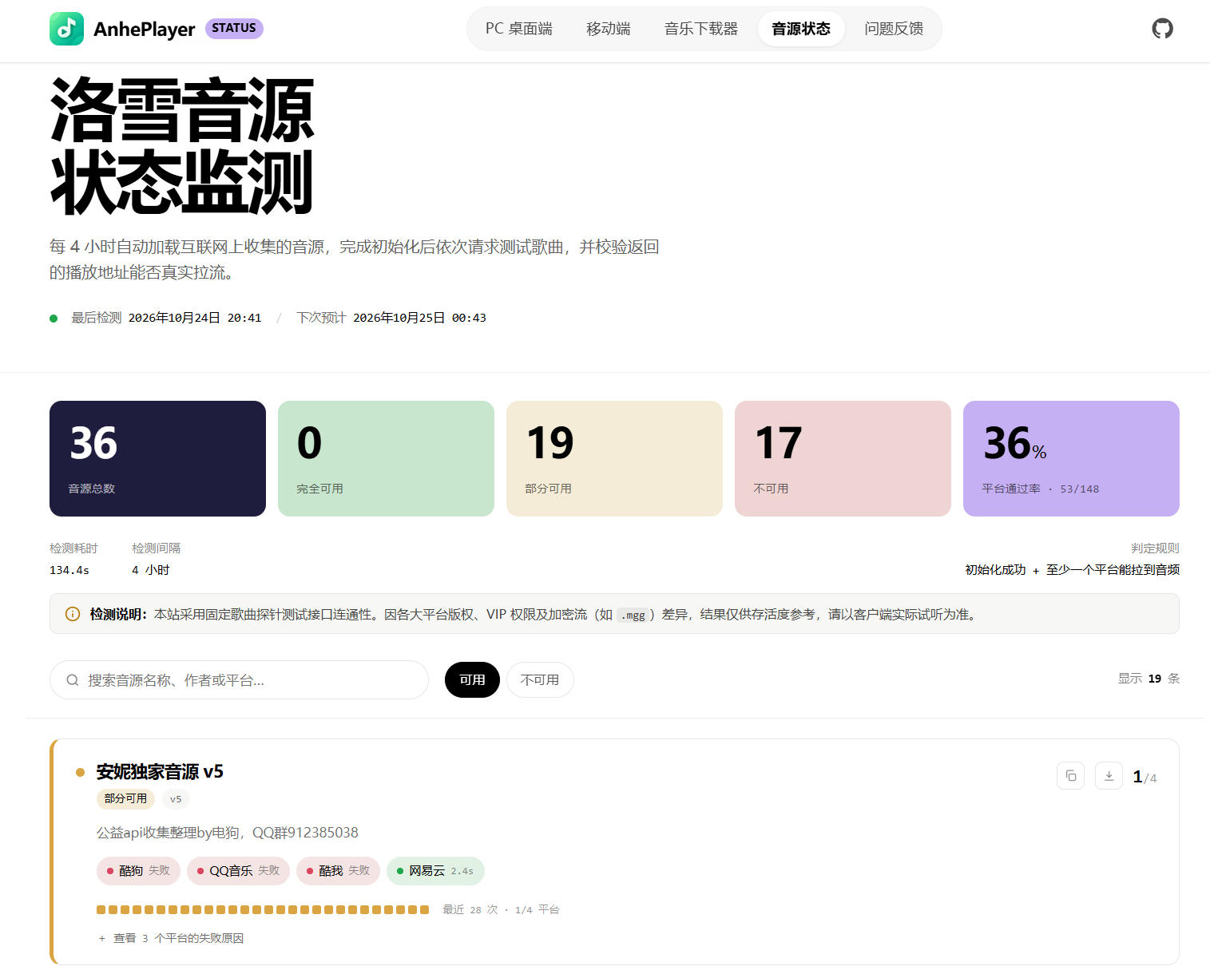Click the 显示 19 条 counter

1149,679
